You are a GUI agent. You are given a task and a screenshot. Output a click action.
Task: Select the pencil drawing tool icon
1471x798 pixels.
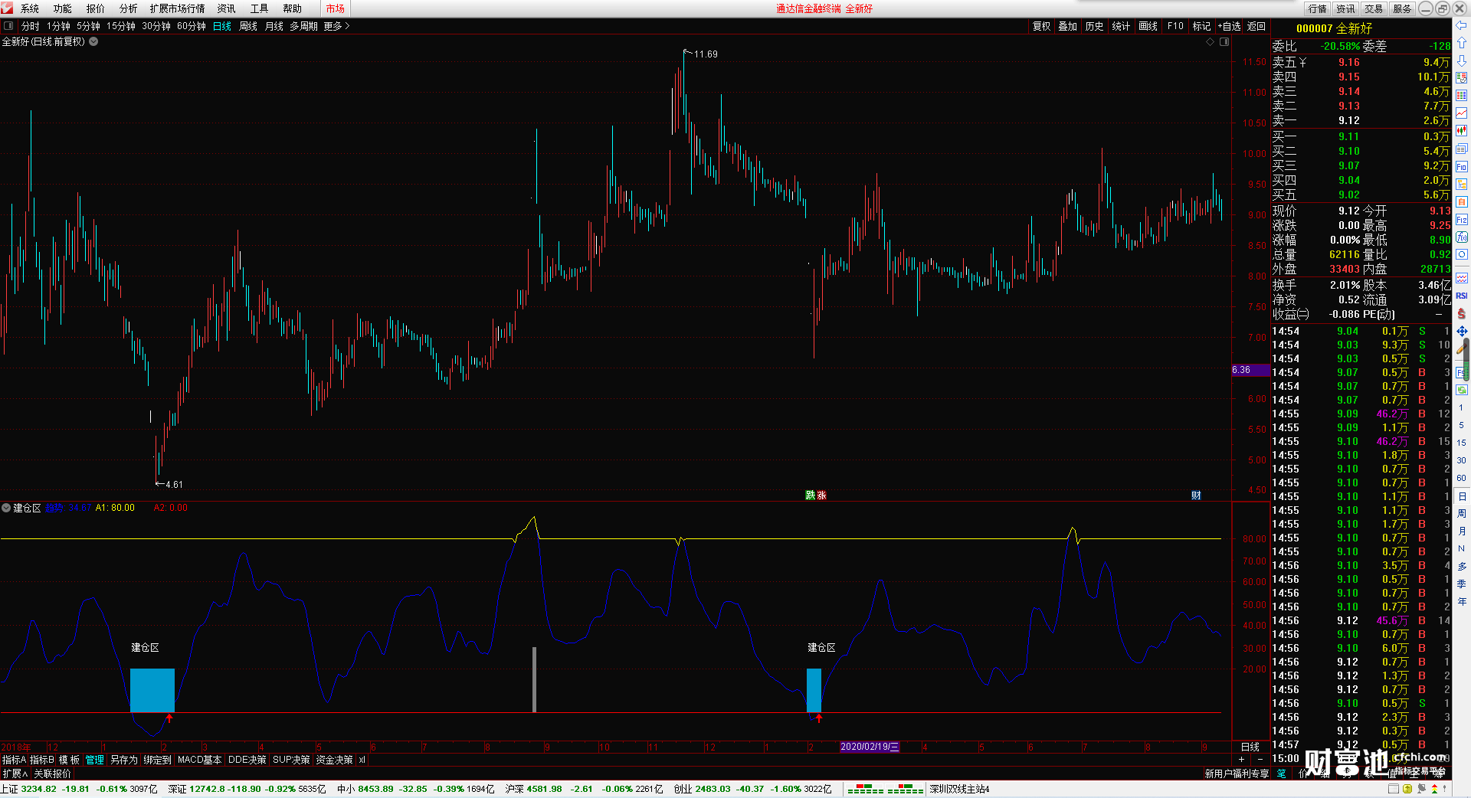1462,348
